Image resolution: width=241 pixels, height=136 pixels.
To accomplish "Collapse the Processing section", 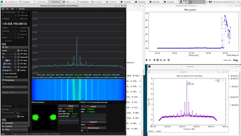I will (x=15, y=80).
